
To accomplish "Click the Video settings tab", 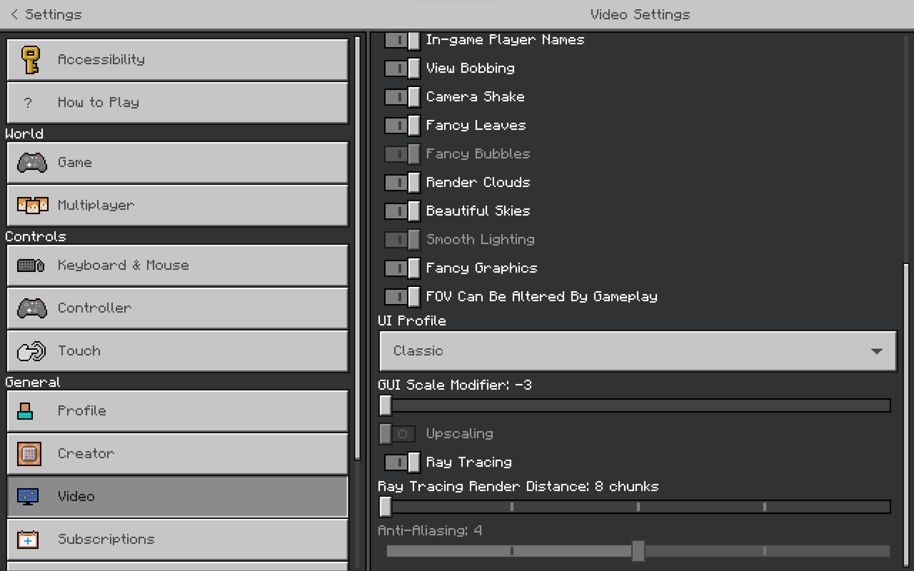I will tap(177, 496).
